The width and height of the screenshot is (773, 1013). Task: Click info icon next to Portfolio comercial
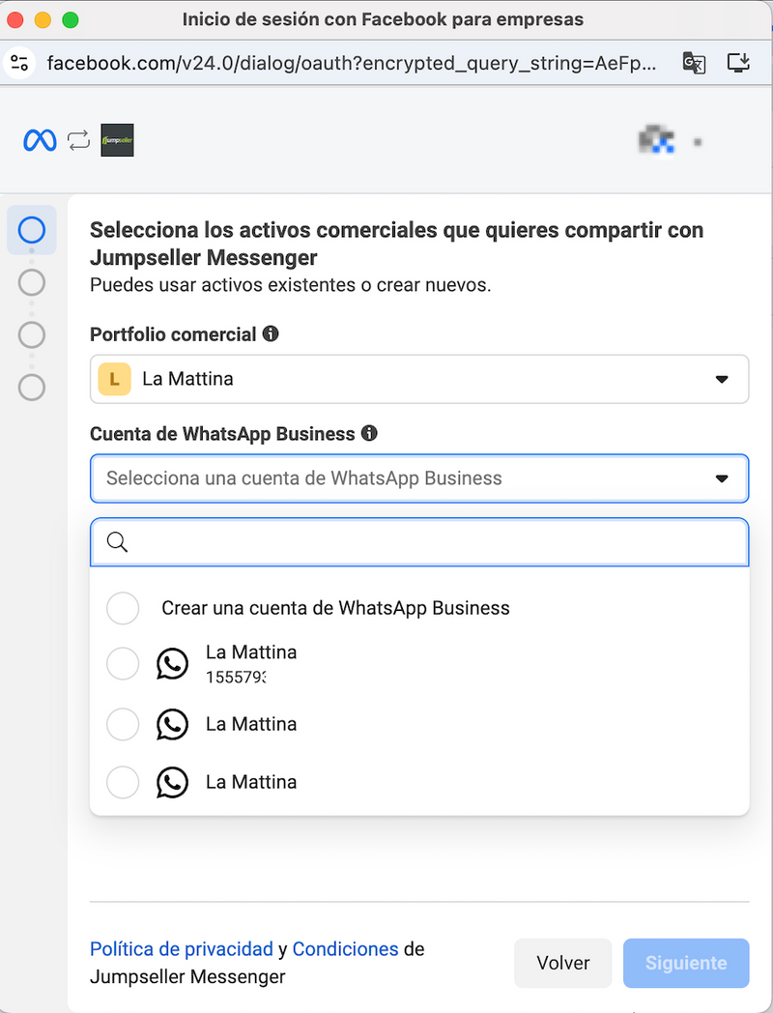point(271,333)
